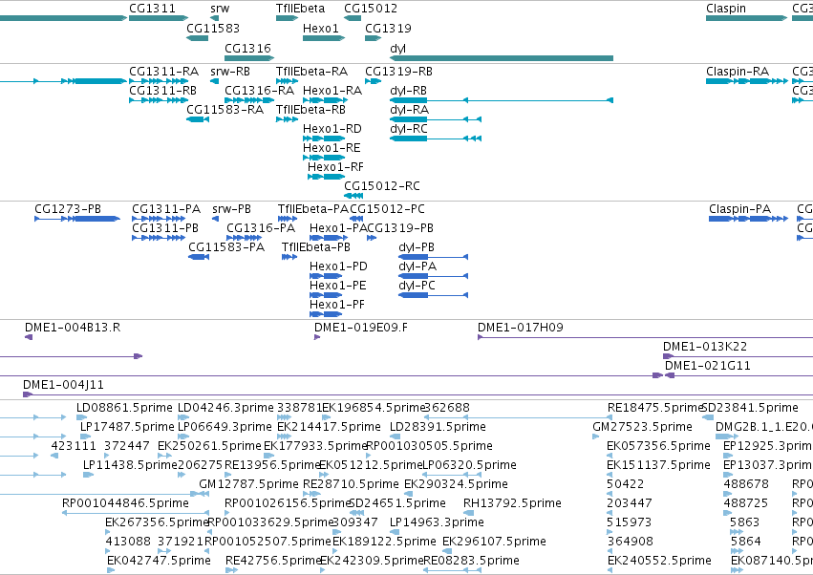The image size is (813, 575).
Task: Click EST RH13792.5prime
Action: coord(512,503)
